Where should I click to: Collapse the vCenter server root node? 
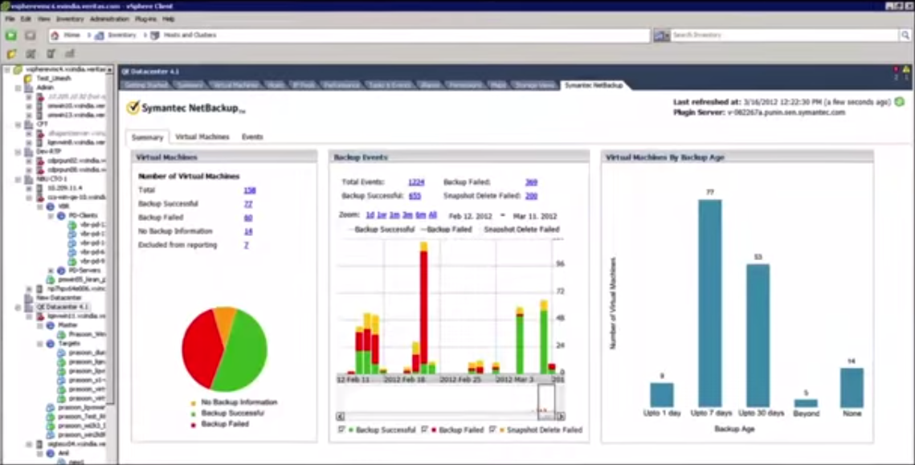pyautogui.click(x=7, y=69)
